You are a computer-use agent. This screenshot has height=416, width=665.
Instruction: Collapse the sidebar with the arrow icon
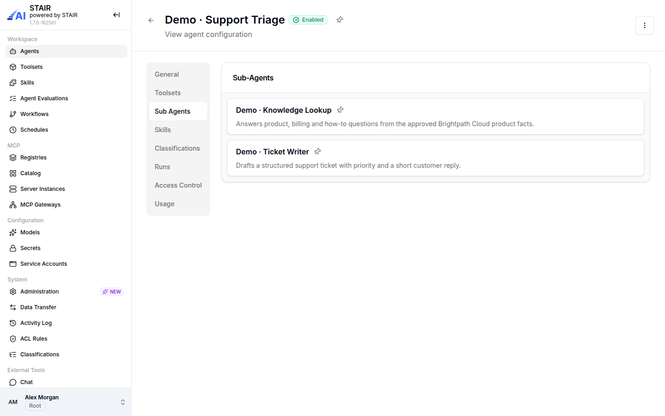point(116,15)
